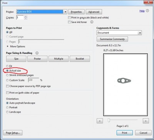The width and height of the screenshot is (154, 140).
Task: Tick Print on both sides of paper
Action: (x=7, y=92)
